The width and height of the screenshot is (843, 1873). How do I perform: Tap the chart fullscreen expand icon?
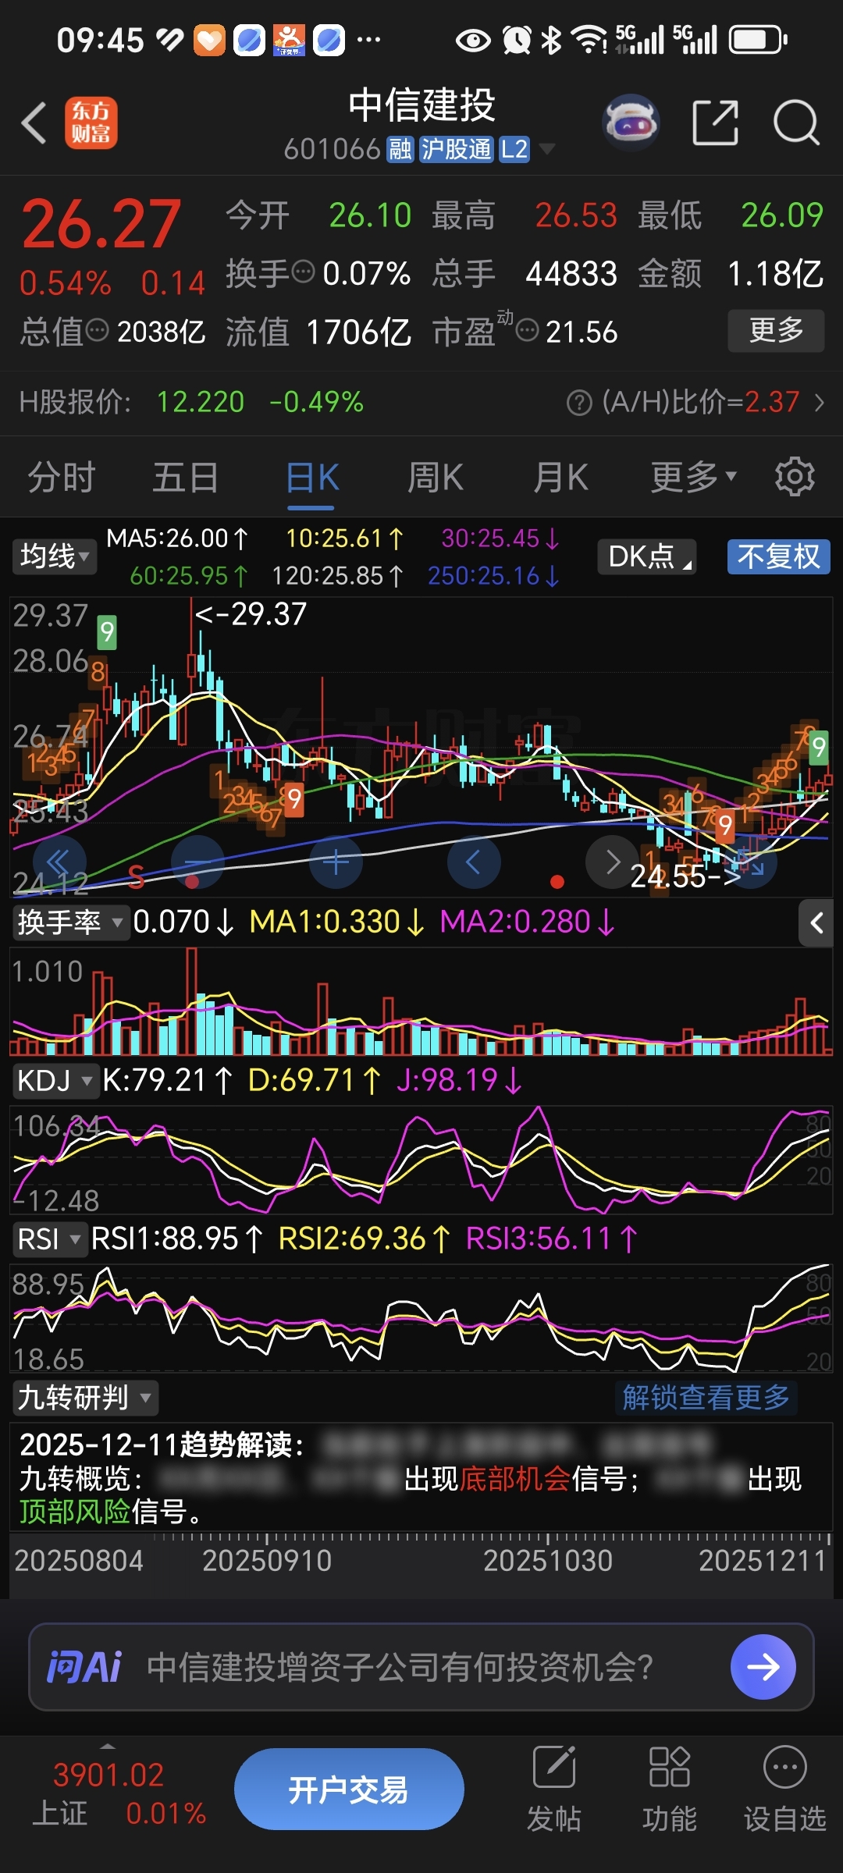pos(750,862)
